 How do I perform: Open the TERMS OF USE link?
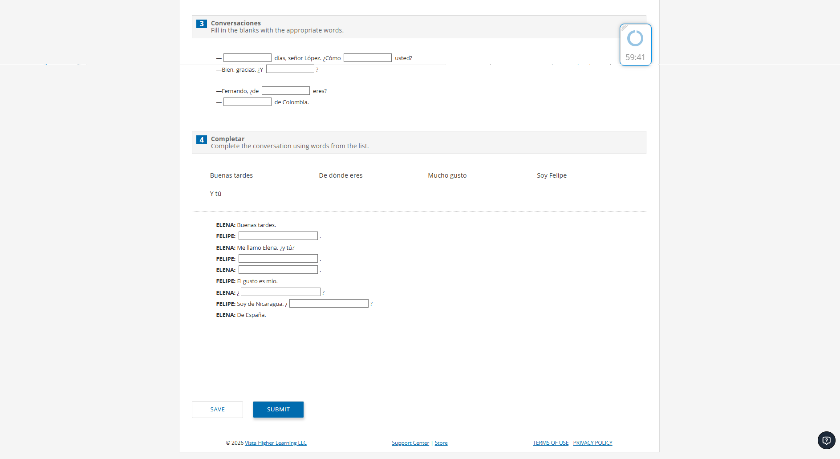(x=551, y=443)
